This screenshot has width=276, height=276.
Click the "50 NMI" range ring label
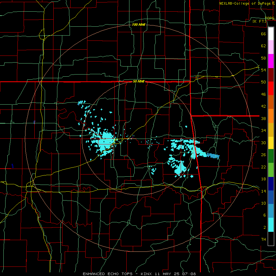click(x=139, y=81)
